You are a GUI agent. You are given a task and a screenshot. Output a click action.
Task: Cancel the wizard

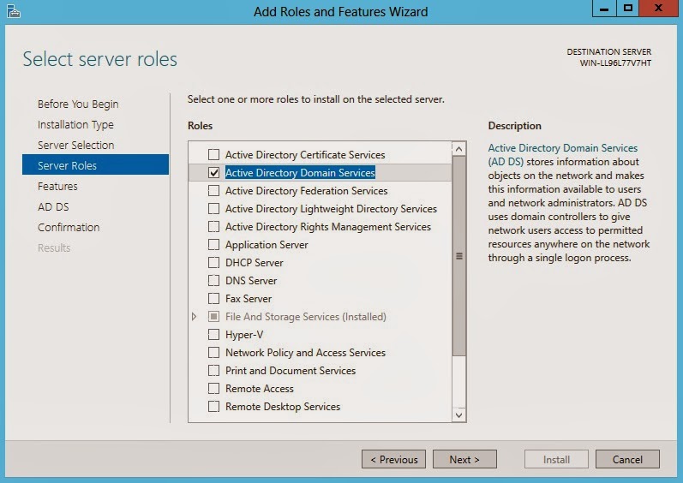click(627, 460)
